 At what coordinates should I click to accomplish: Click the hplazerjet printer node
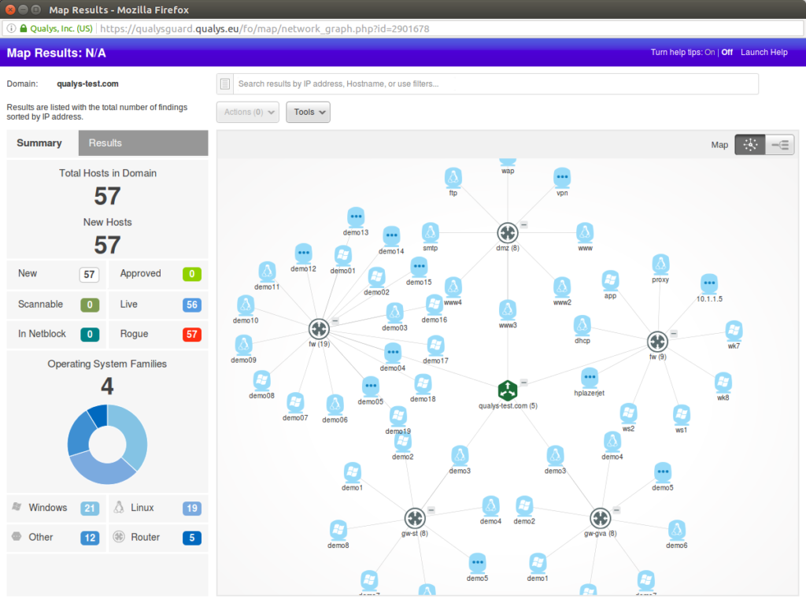click(590, 377)
